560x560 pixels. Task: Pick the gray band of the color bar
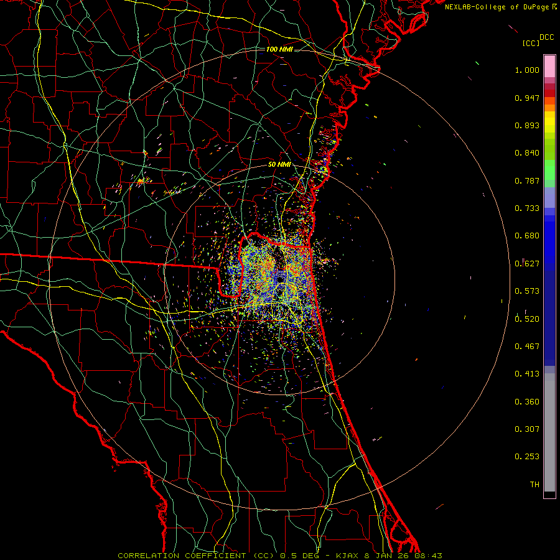pyautogui.click(x=549, y=432)
